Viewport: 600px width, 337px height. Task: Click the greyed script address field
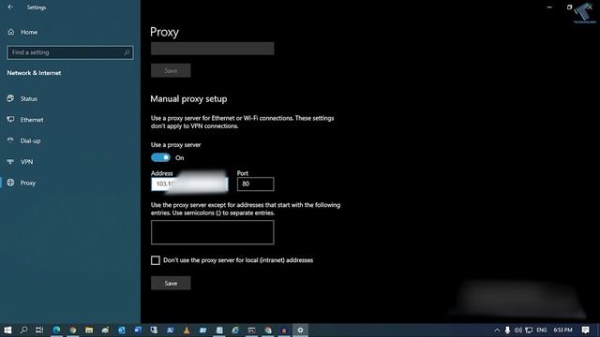click(213, 49)
